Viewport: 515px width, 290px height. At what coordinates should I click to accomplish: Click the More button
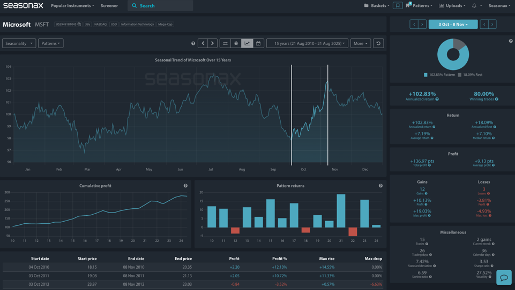pyautogui.click(x=360, y=43)
